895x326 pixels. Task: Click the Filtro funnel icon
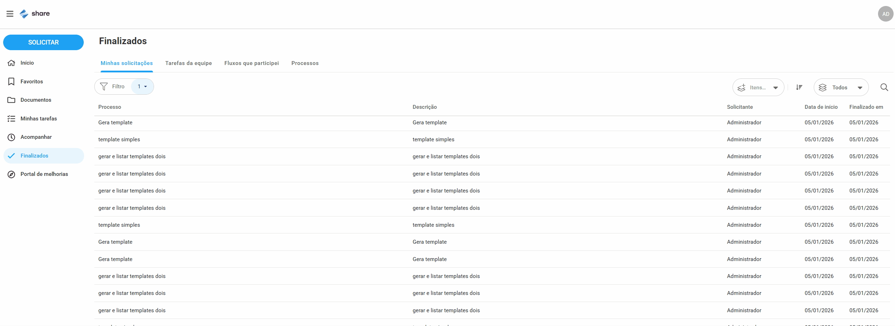coord(104,87)
